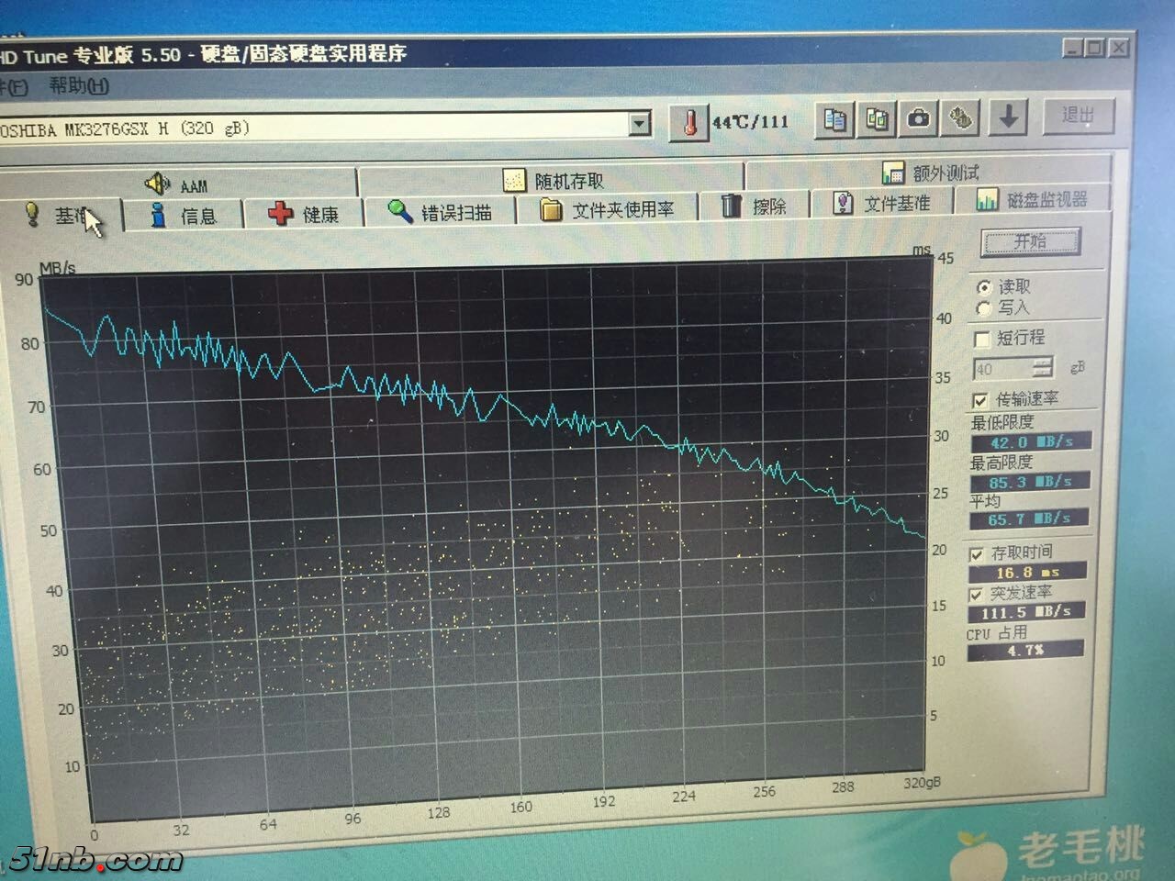This screenshot has height=881, width=1175.
Task: Click the short stroke size spinner arrows
Action: pyautogui.click(x=1042, y=368)
